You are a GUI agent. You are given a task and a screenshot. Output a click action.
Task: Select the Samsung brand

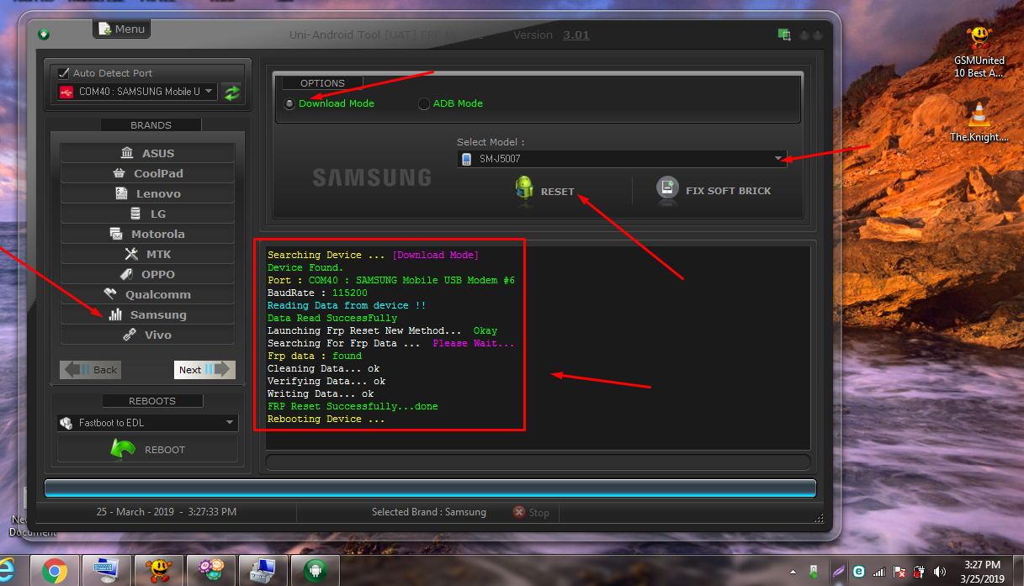click(148, 314)
